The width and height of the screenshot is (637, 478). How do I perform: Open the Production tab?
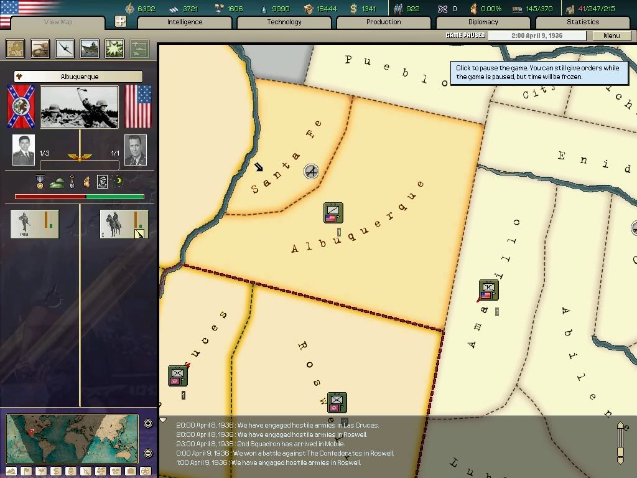point(383,22)
